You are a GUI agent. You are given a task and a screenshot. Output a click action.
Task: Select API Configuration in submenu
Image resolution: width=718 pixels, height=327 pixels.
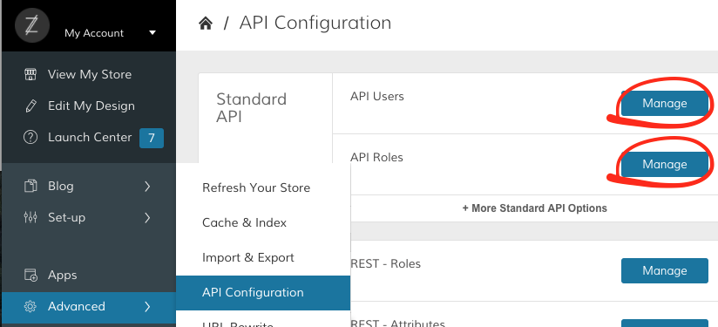pyautogui.click(x=263, y=293)
